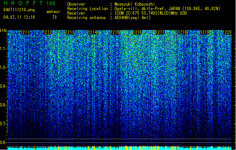
Task: Click the Ogata-vill. Akita-Pref. JAPAN location text
Action: 167,9
